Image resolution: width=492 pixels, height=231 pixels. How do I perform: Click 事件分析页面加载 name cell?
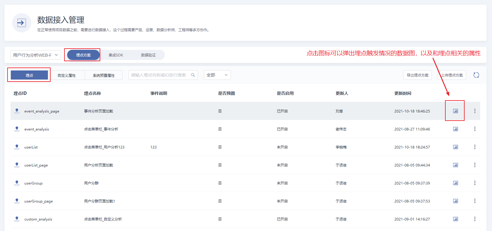coord(98,111)
